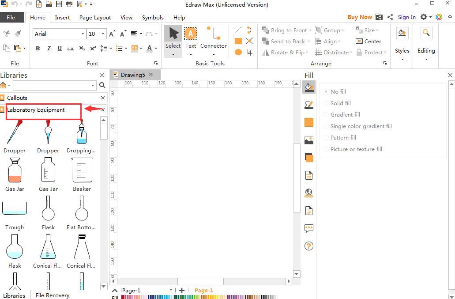Close the Drawing5 document tab

click(151, 75)
